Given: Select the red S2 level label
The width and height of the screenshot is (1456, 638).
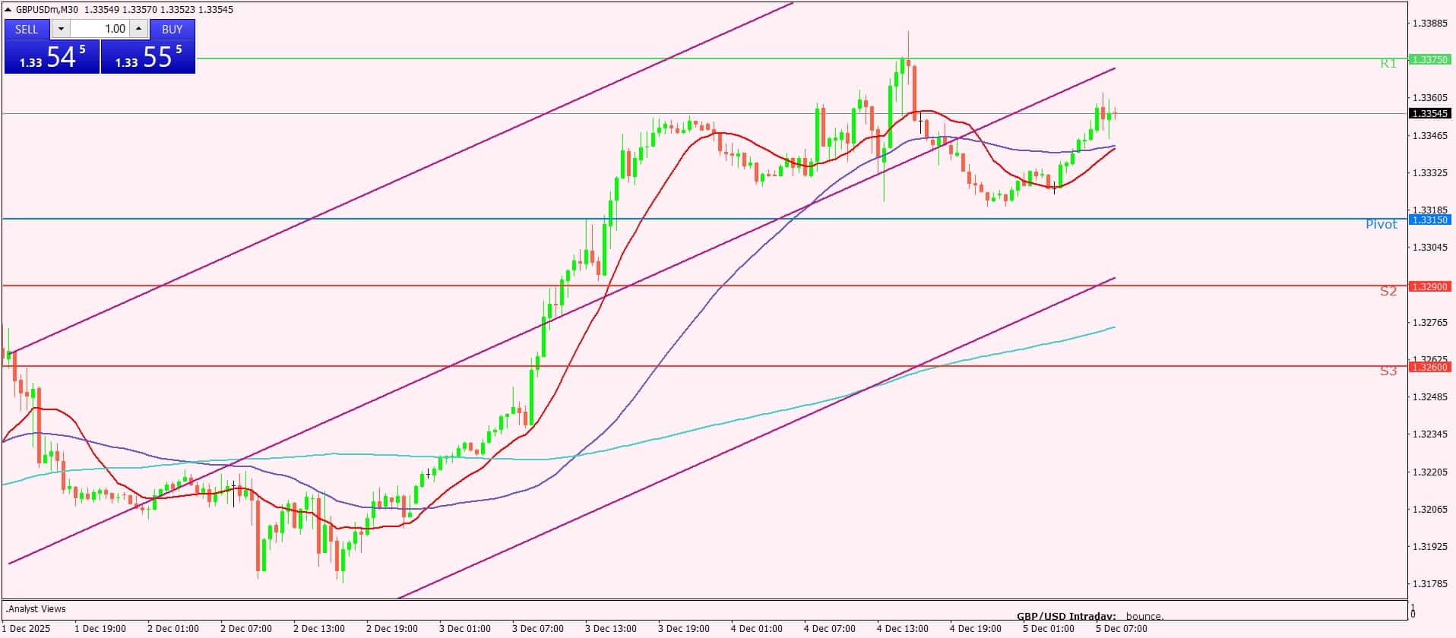Looking at the screenshot, I should tap(1388, 291).
